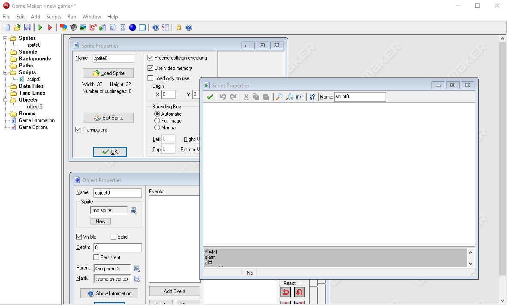
Task: Mark object as Solid
Action: tap(114, 237)
